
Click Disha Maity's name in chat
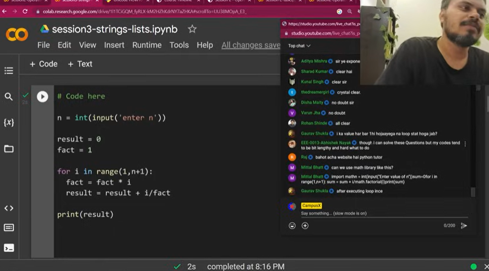[312, 102]
